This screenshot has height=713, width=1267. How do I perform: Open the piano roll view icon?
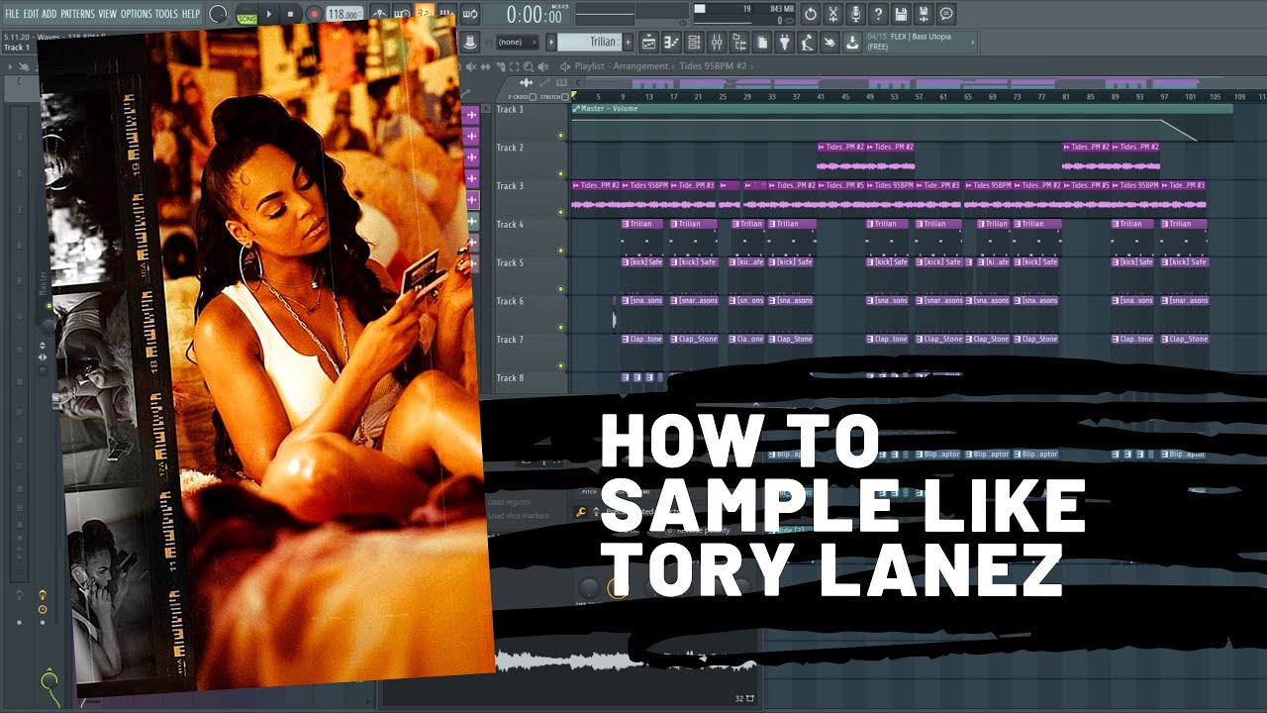point(671,42)
